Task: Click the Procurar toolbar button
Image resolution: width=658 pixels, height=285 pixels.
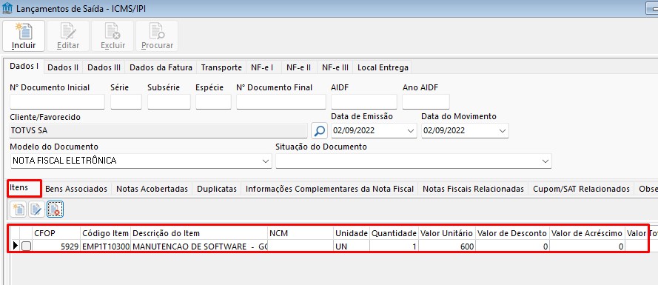Action: [x=157, y=36]
